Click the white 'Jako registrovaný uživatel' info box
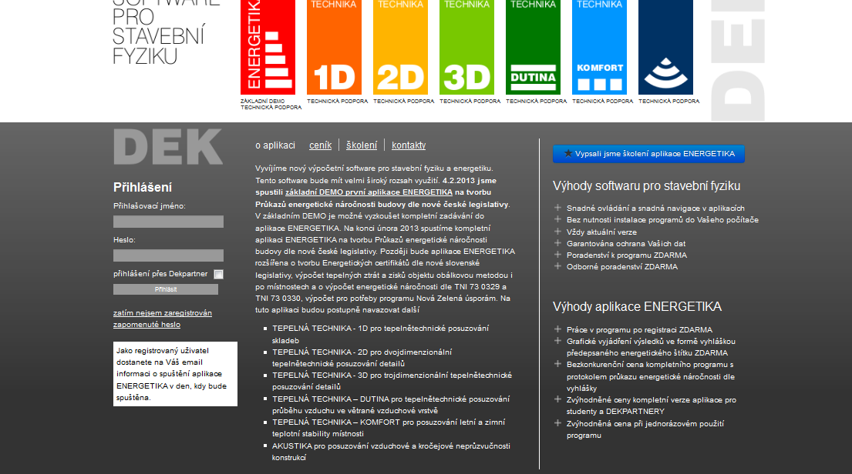Image resolution: width=852 pixels, height=474 pixels. pos(175,374)
